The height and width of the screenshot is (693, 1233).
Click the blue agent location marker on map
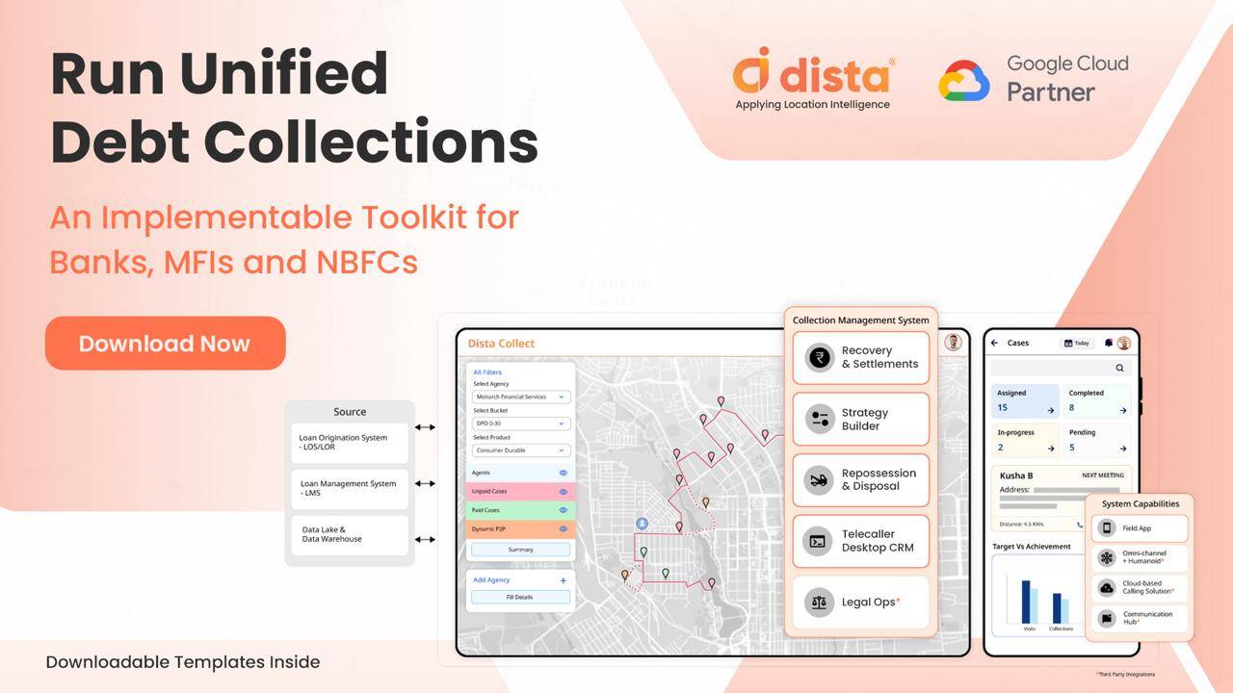[x=642, y=524]
